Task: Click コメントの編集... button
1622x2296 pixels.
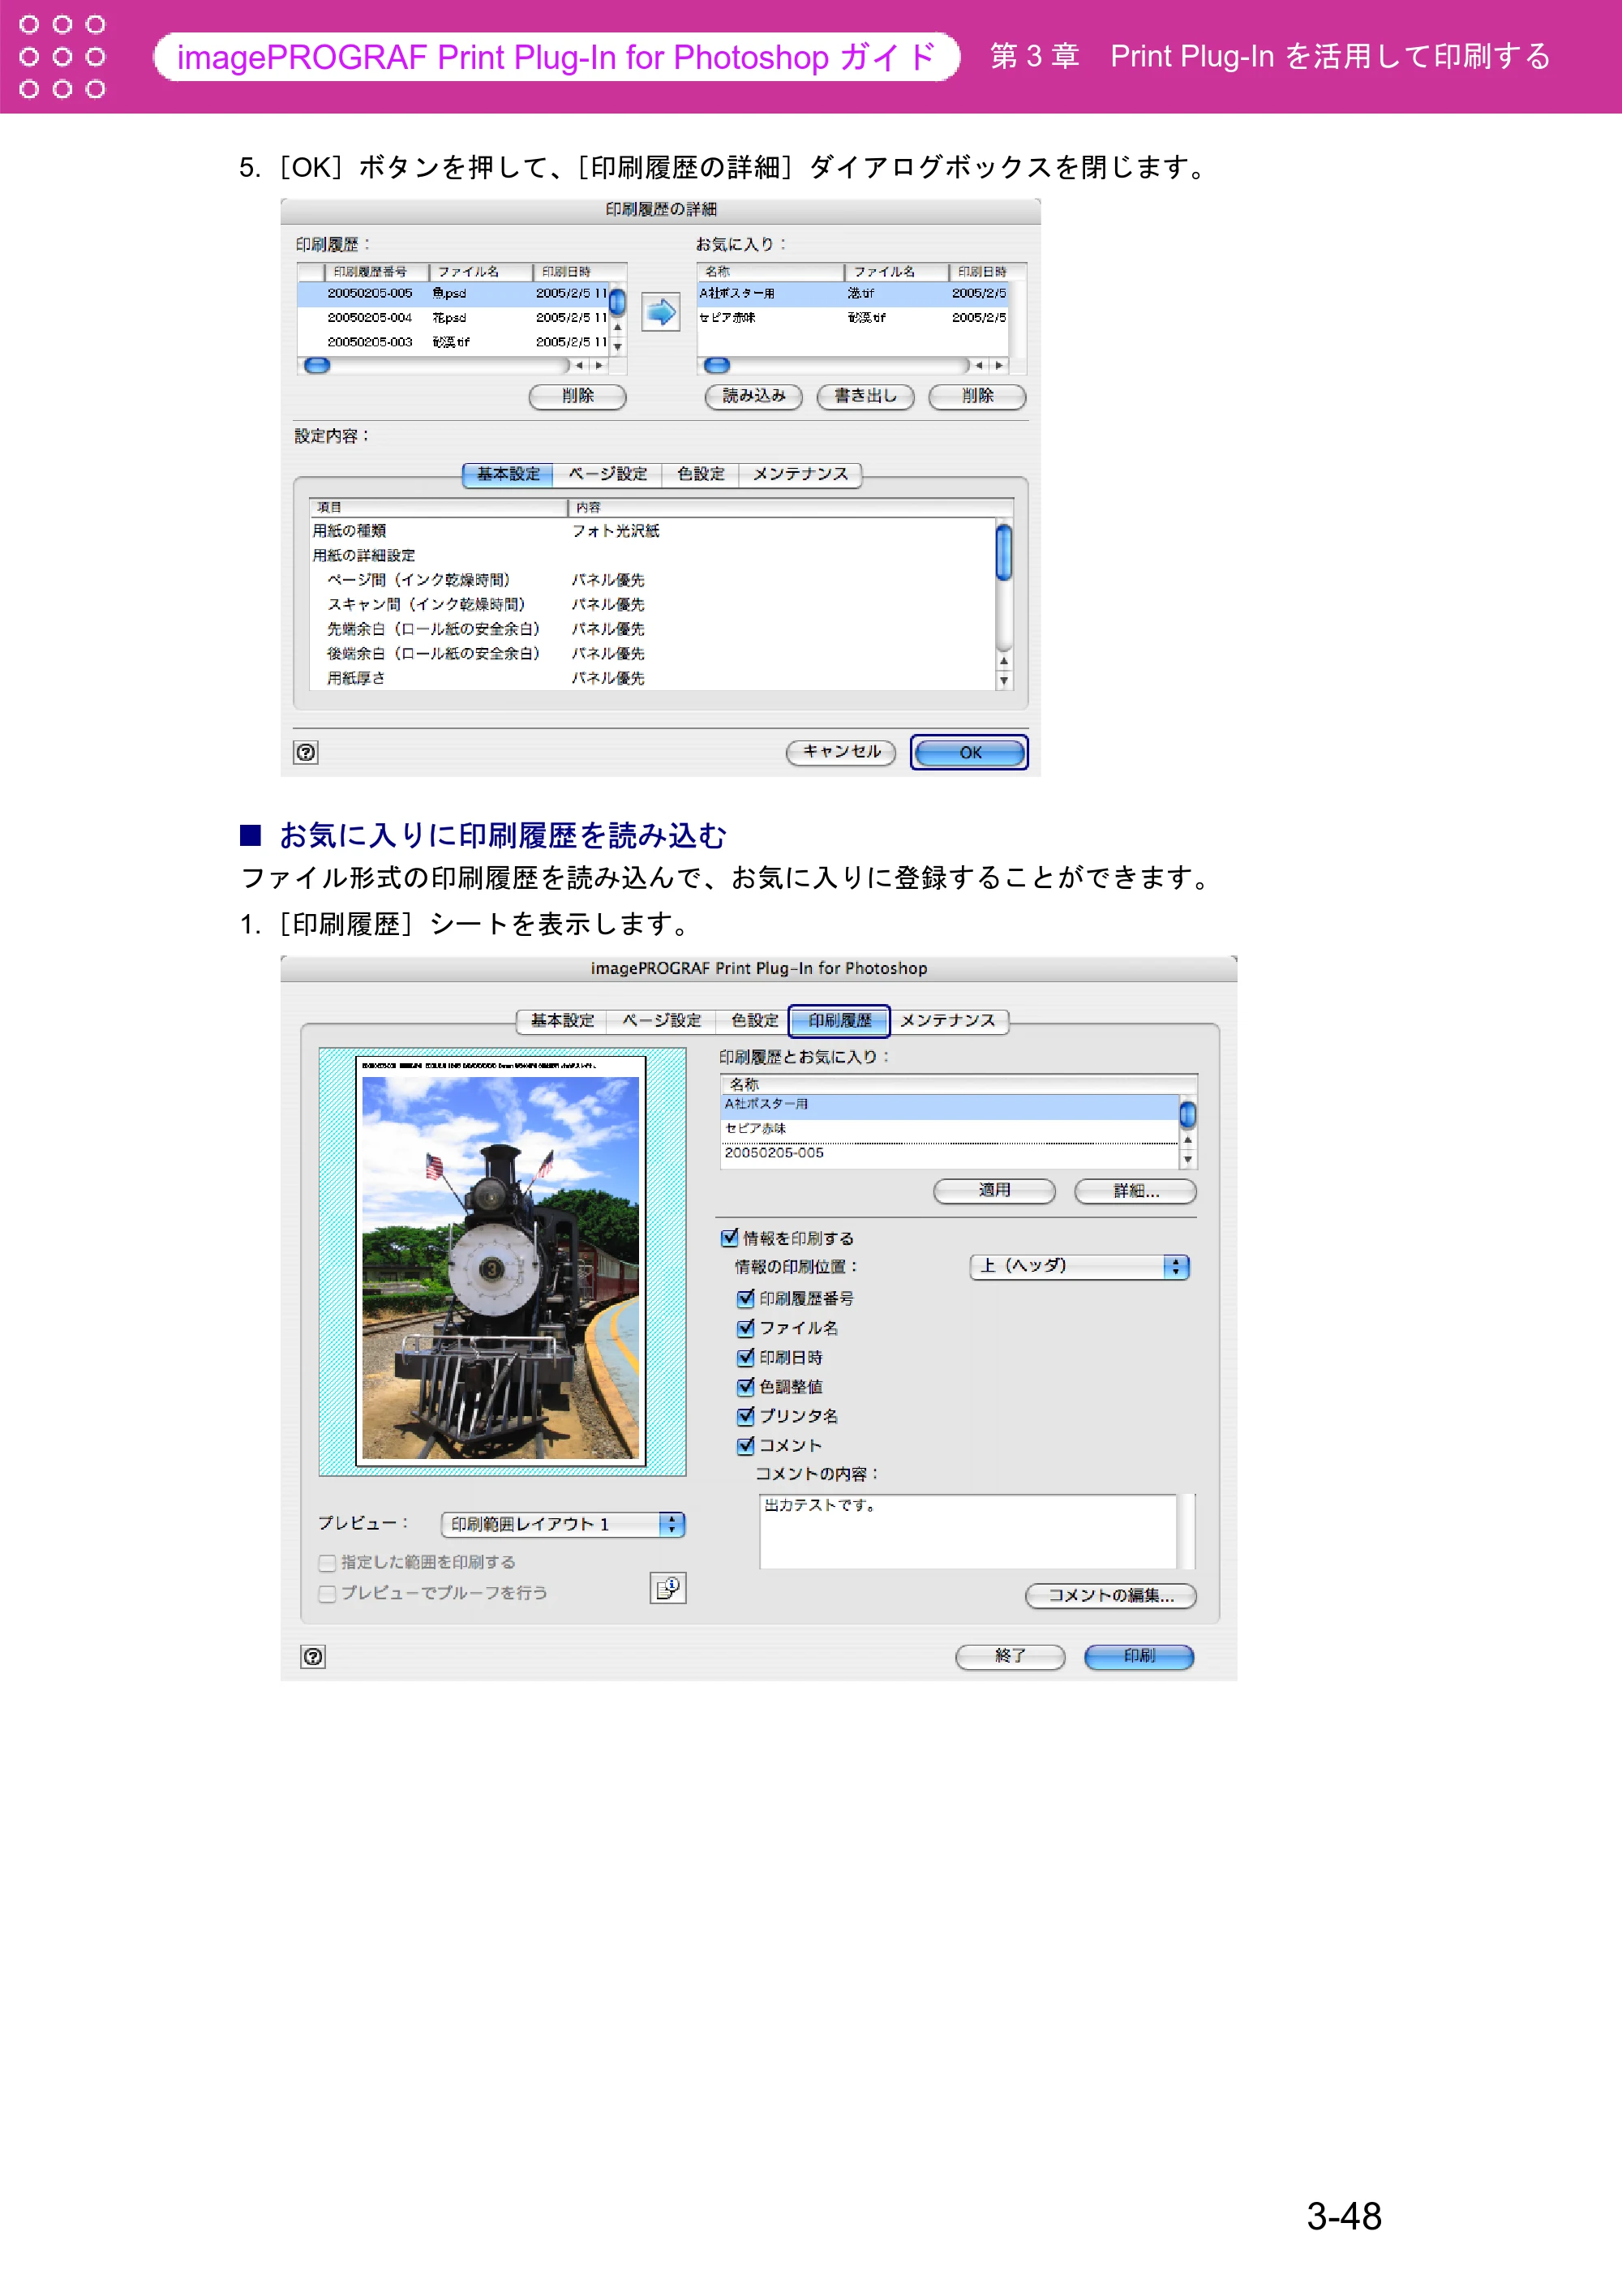Action: coord(1111,1595)
